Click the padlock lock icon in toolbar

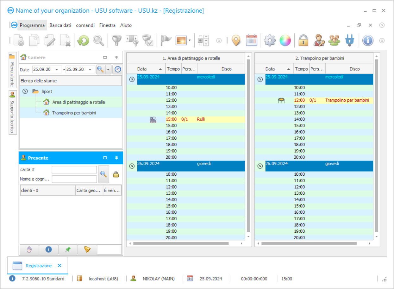coord(303,41)
